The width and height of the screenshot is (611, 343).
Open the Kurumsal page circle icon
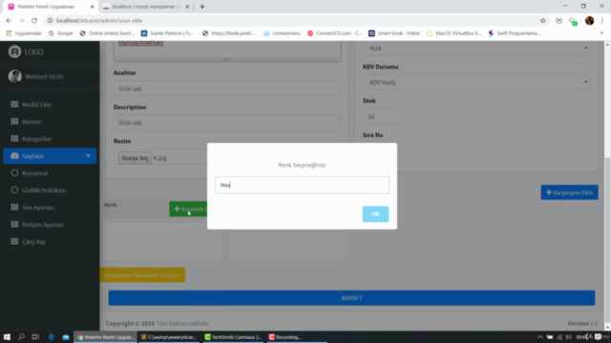coord(14,172)
